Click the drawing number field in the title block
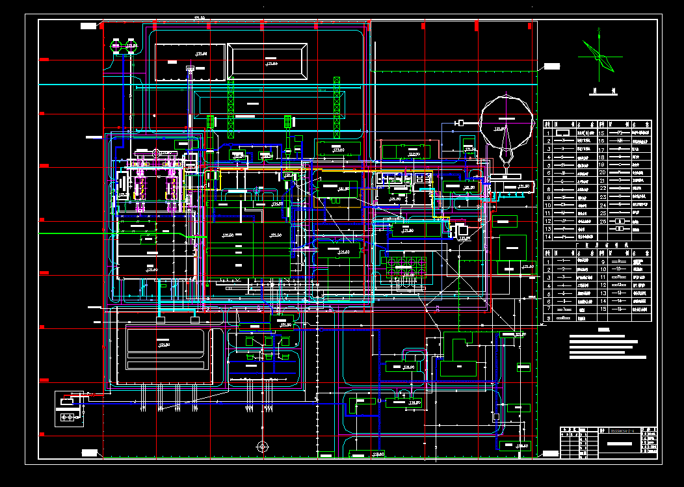Screen dimensions: 684x487 [x=624, y=430]
